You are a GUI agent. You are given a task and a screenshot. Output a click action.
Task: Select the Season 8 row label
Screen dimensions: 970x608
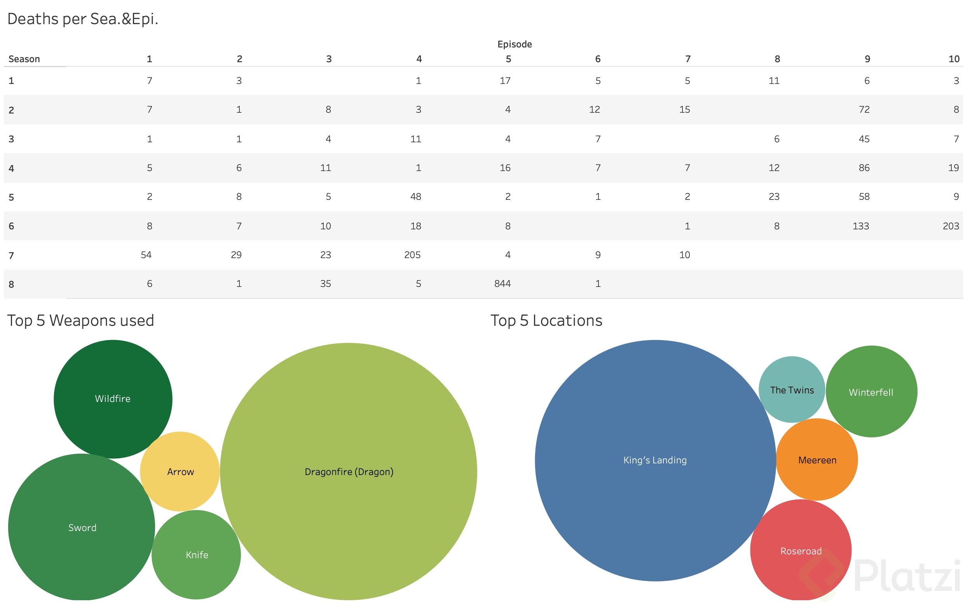(11, 284)
